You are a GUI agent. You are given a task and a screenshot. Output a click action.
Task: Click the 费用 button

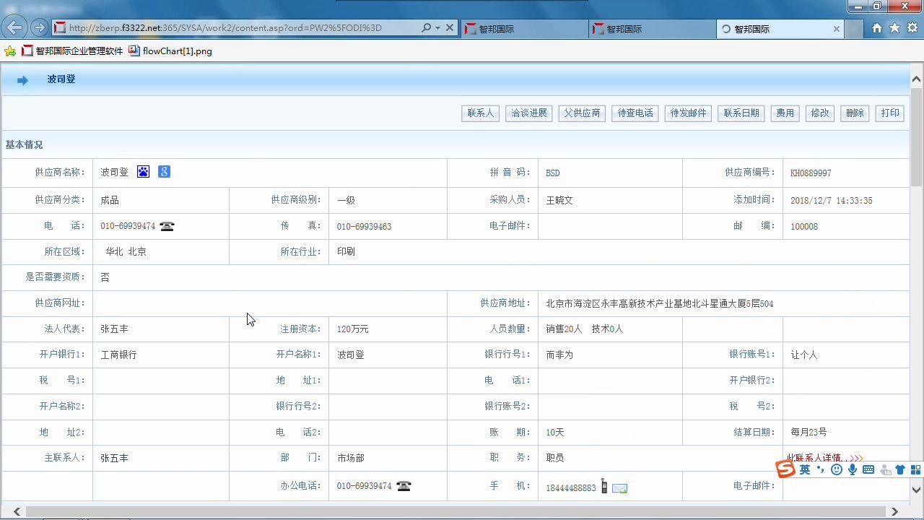click(x=785, y=113)
